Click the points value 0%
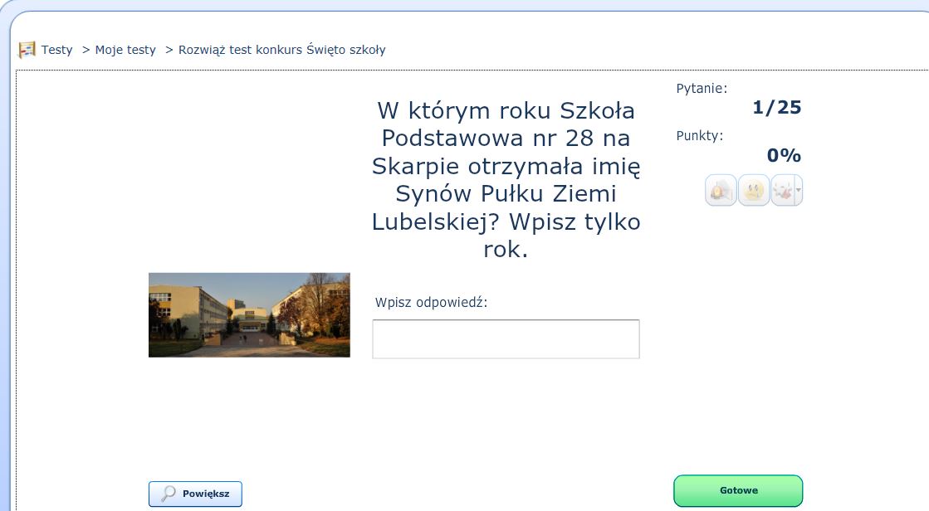 [x=784, y=155]
